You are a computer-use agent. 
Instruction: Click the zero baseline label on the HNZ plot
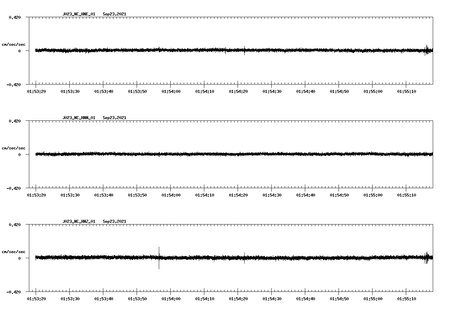tap(20, 258)
